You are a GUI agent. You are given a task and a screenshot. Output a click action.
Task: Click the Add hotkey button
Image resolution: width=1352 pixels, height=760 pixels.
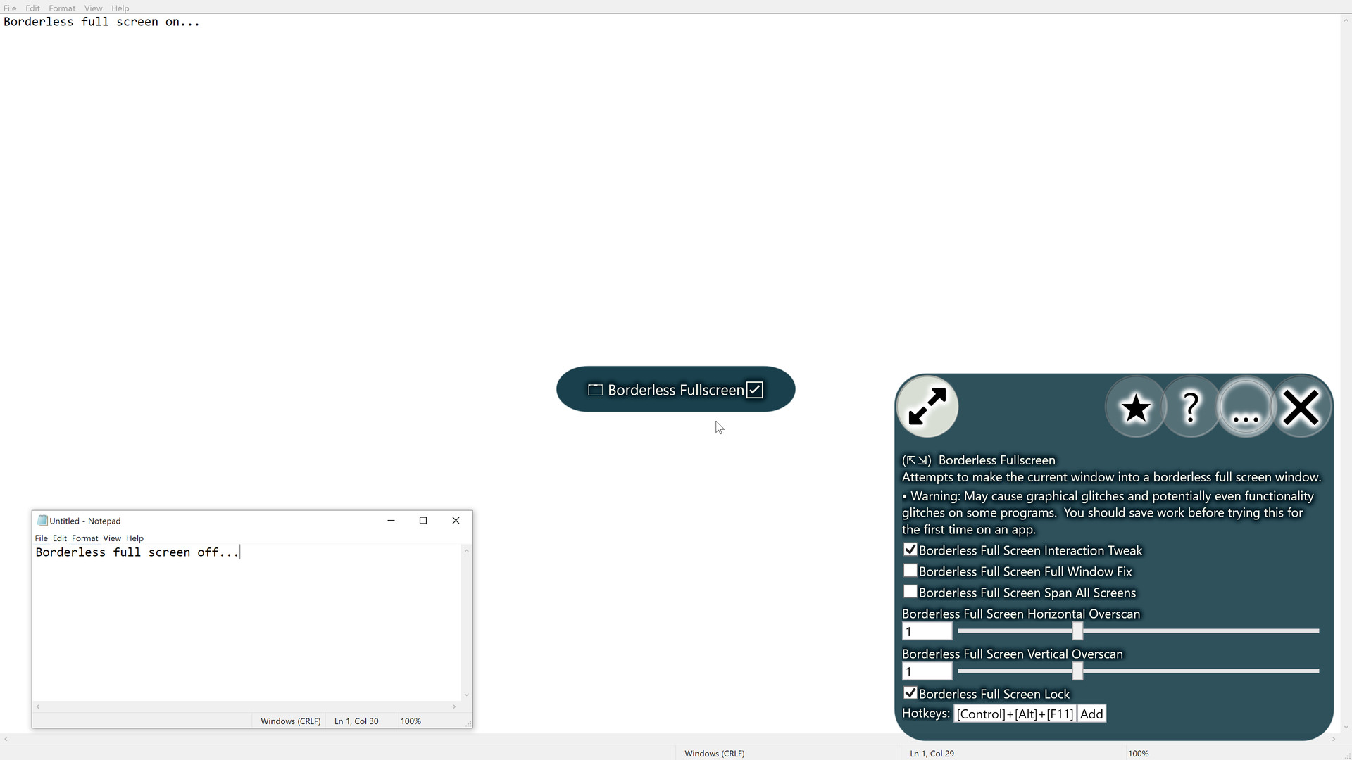coord(1091,714)
